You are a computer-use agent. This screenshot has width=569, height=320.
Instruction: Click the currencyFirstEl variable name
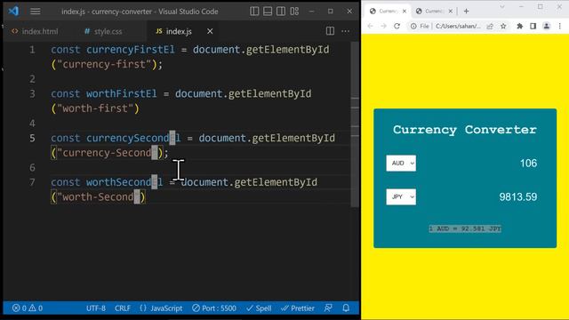pyautogui.click(x=131, y=50)
